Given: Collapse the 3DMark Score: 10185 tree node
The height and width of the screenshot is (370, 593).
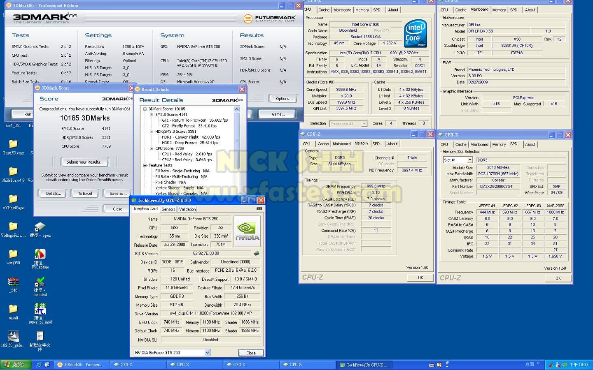Looking at the screenshot, I should pos(145,109).
